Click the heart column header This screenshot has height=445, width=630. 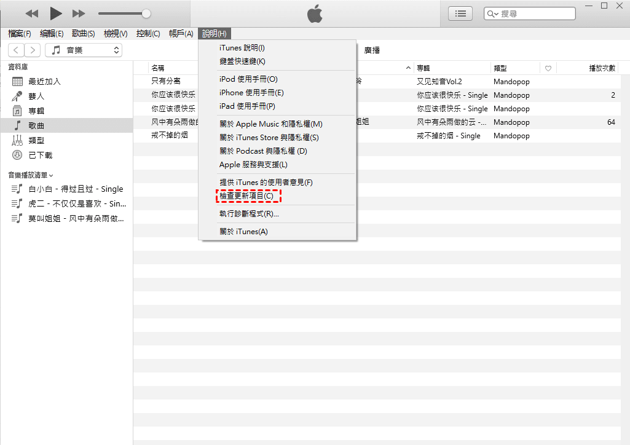click(x=548, y=68)
